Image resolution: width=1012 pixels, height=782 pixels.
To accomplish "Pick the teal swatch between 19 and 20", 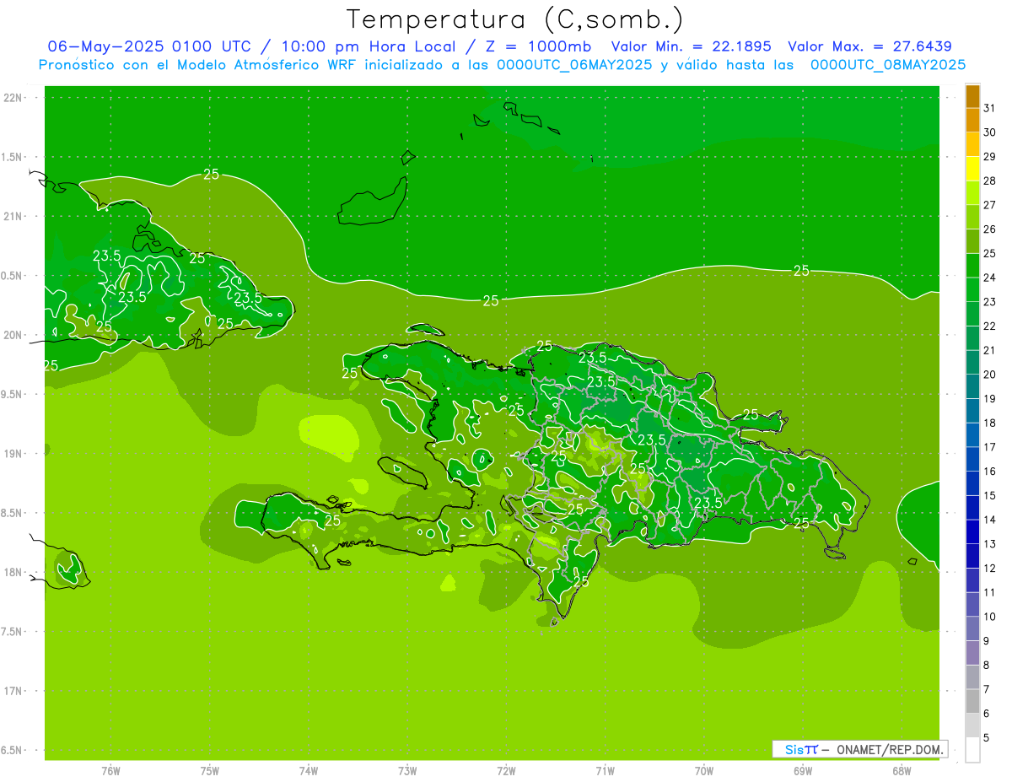I will 972,386.
